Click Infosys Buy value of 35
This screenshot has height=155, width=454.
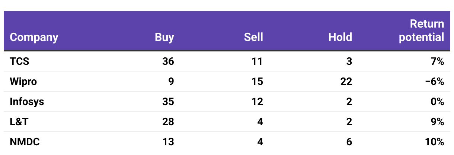(168, 102)
